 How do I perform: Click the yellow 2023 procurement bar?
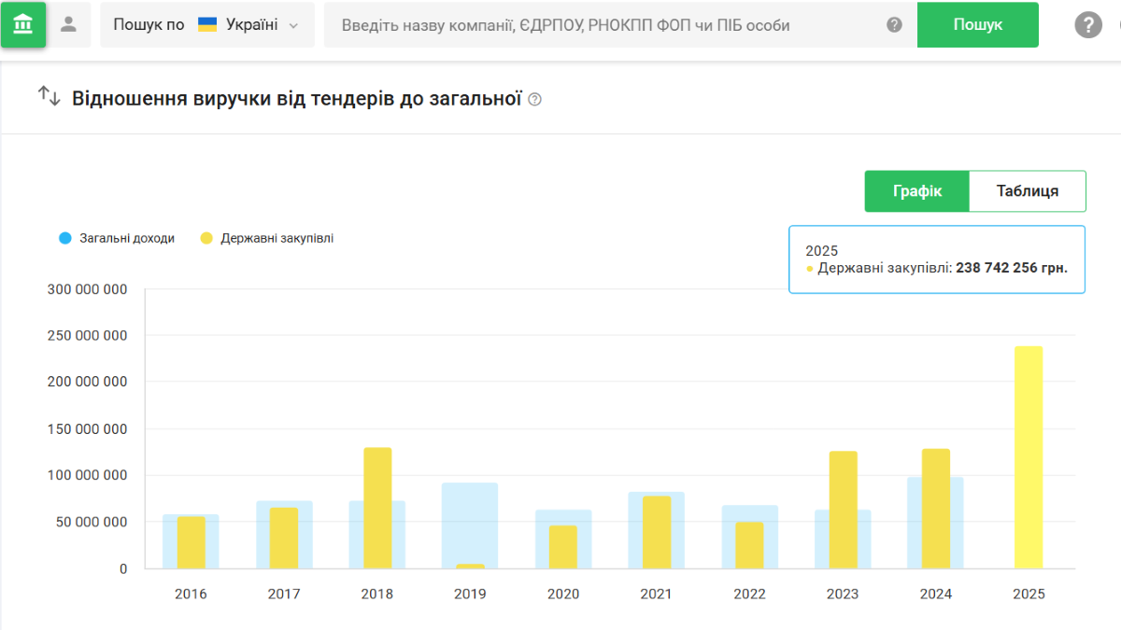click(x=843, y=510)
